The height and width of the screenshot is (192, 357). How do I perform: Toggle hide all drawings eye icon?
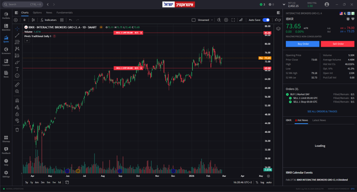[17, 120]
